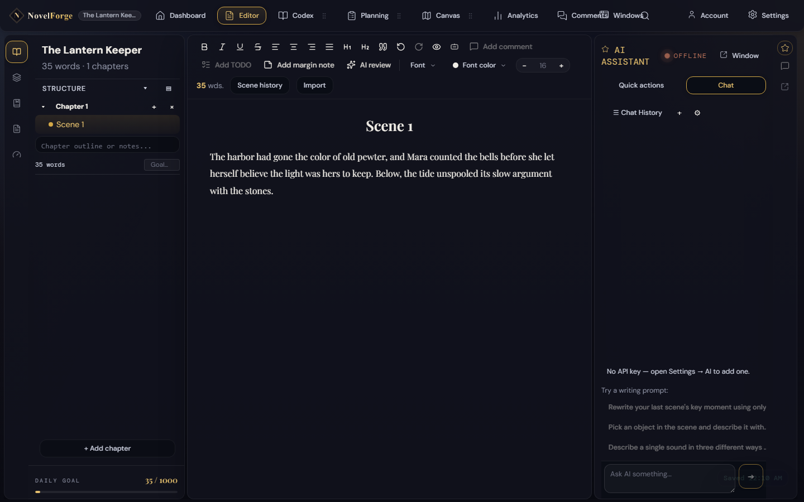Click the Scene history button

(260, 85)
